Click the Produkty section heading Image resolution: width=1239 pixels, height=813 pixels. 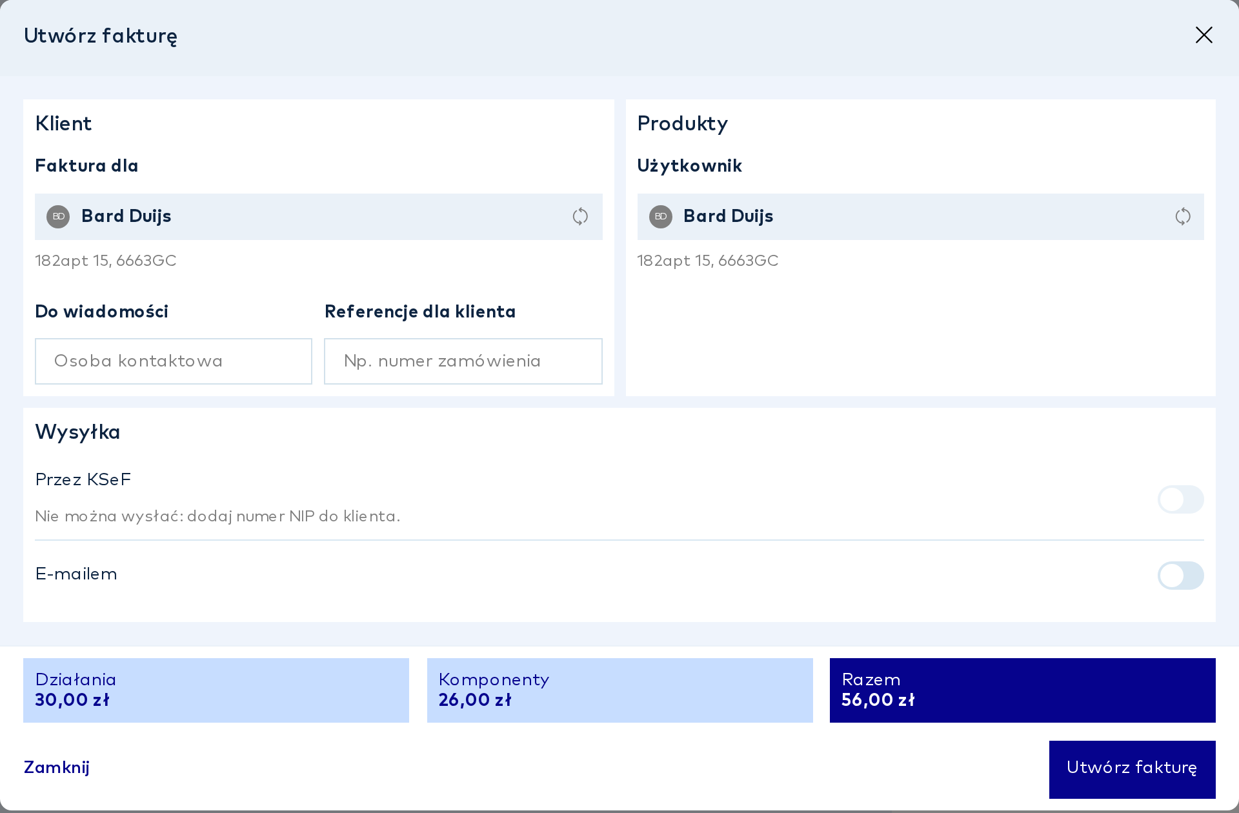point(683,124)
